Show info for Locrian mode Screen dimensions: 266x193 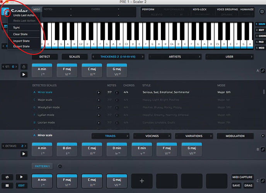tap(117, 123)
